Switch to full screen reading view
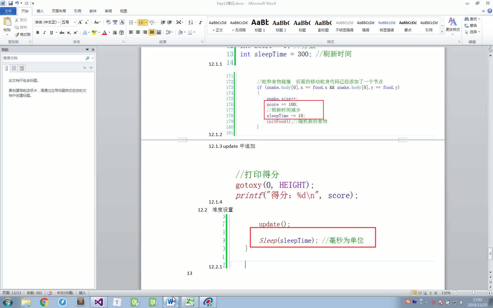This screenshot has width=493, height=308. pos(420,293)
